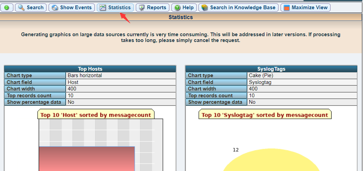The height and width of the screenshot is (171, 363).
Task: Open the Statistics toolbar tab
Action: [x=115, y=8]
